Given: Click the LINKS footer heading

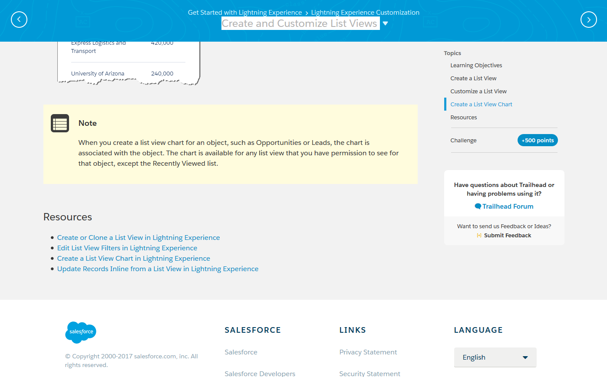Looking at the screenshot, I should pyautogui.click(x=353, y=330).
